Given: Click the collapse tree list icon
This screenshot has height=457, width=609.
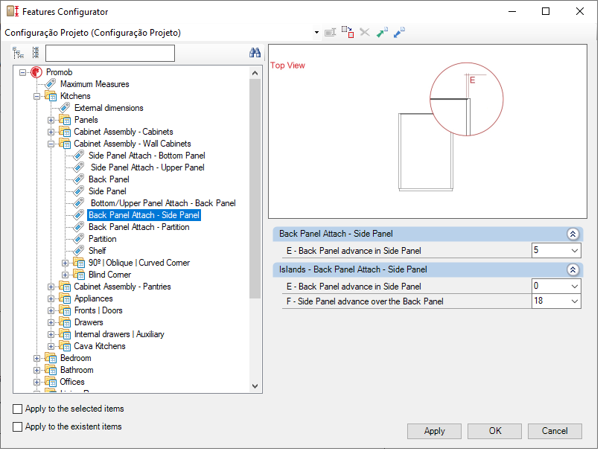Looking at the screenshot, I should coord(36,53).
